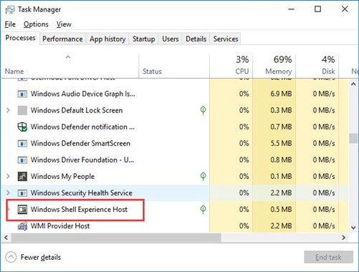Click Windows Audio Device Graph process icon
359x272 pixels.
[22, 94]
